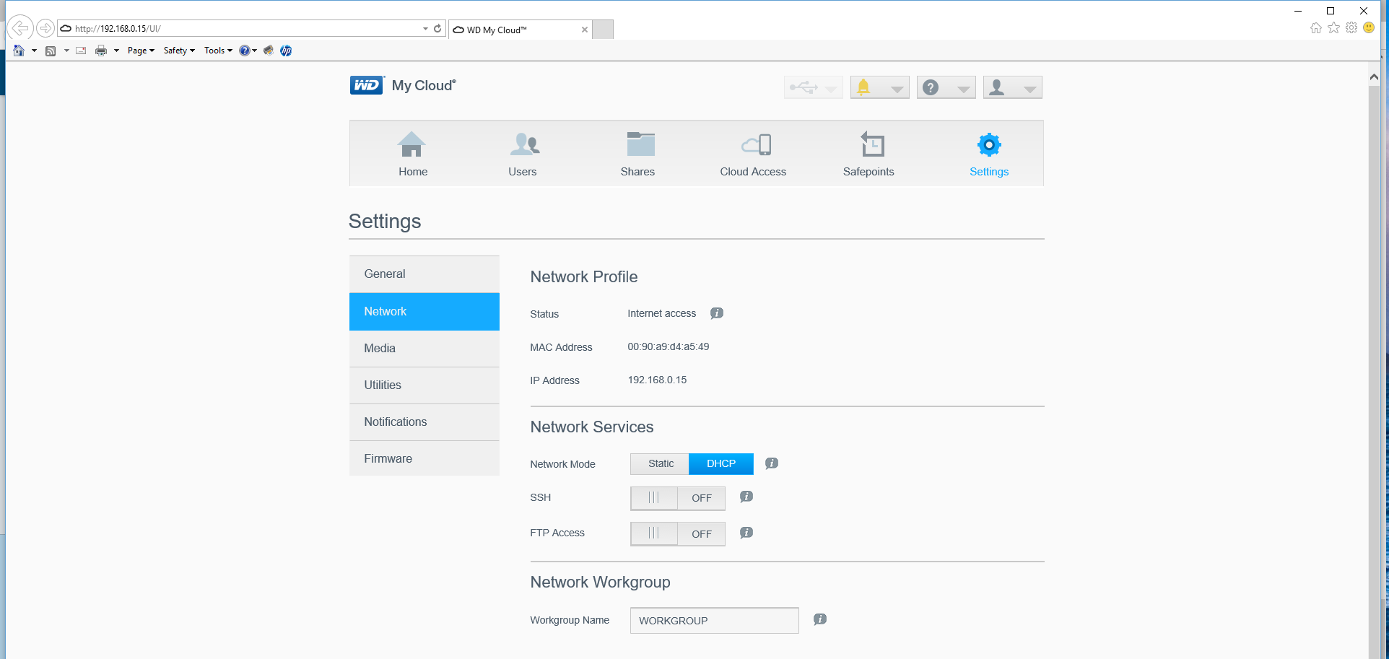Click the WD My Cloud logo
The width and height of the screenshot is (1389, 659).
403,85
